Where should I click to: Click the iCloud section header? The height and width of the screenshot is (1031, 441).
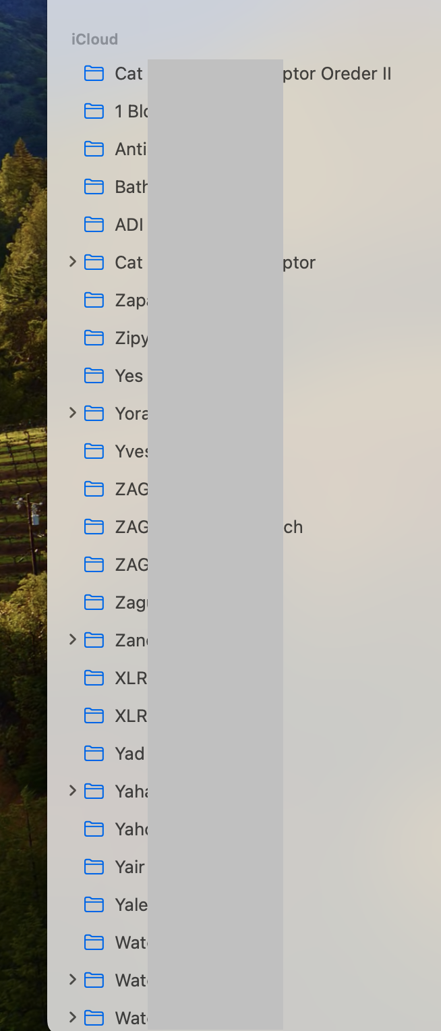[x=94, y=39]
